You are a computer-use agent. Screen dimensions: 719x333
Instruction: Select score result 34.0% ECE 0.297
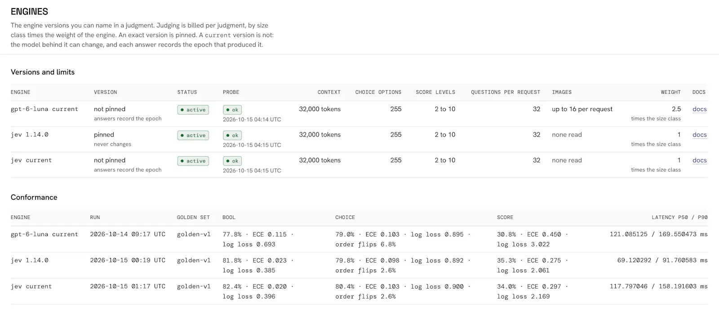(533, 291)
